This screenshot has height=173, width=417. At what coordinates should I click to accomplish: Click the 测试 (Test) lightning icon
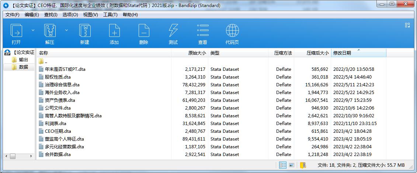(173, 30)
